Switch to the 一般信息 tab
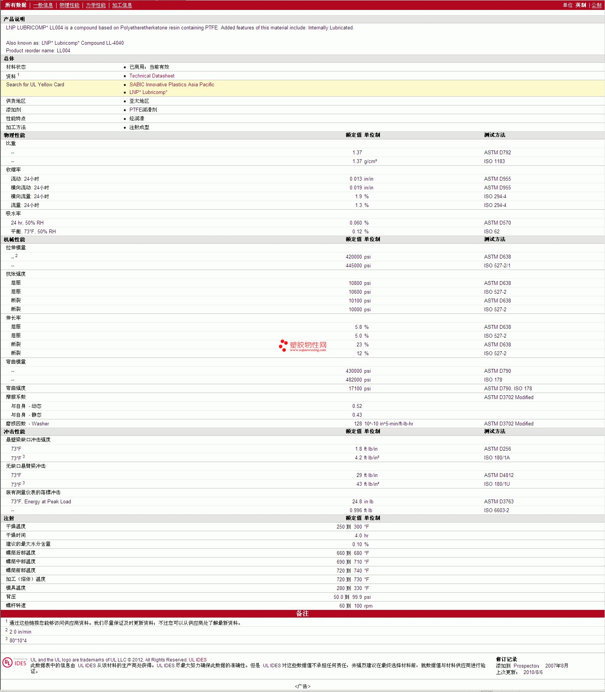Image resolution: width=605 pixels, height=692 pixels. click(43, 5)
